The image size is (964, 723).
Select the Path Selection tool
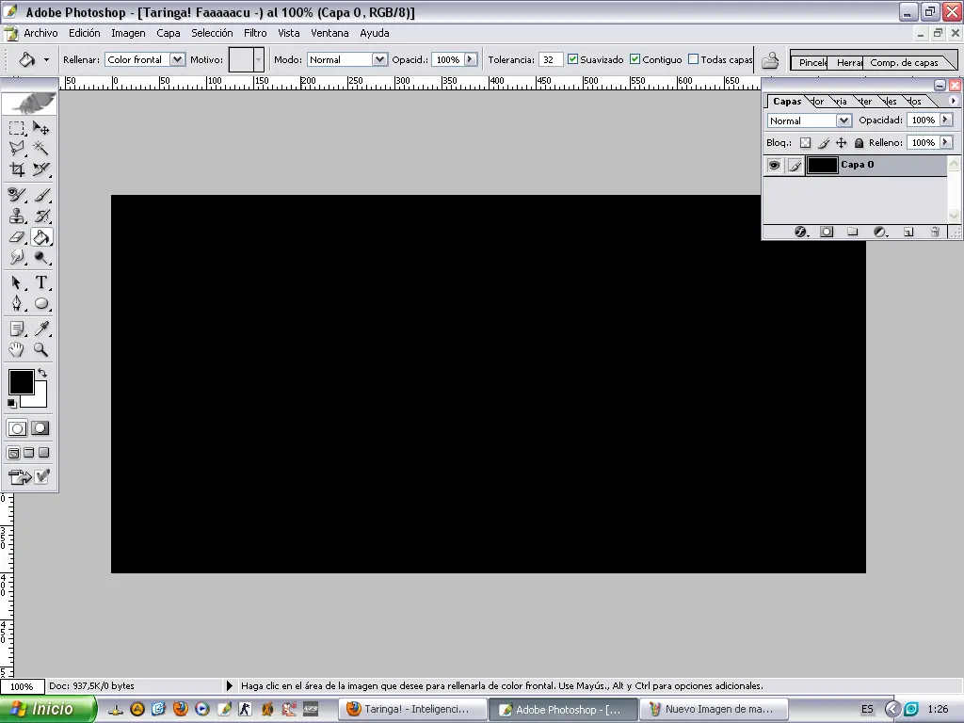tap(17, 282)
